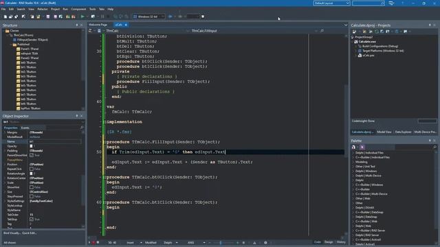
Task: Click the Calculate.exe project icon
Action: point(356,42)
